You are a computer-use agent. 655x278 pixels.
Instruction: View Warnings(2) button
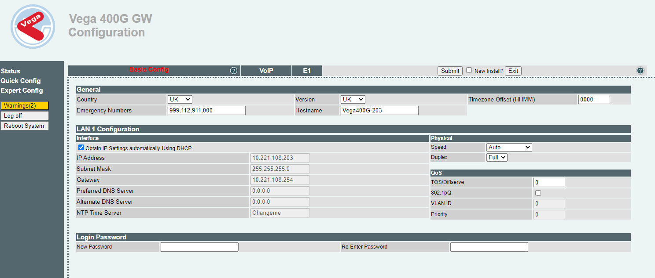point(25,105)
